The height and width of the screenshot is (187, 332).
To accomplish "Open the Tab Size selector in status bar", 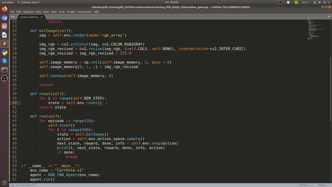I will click(x=305, y=185).
